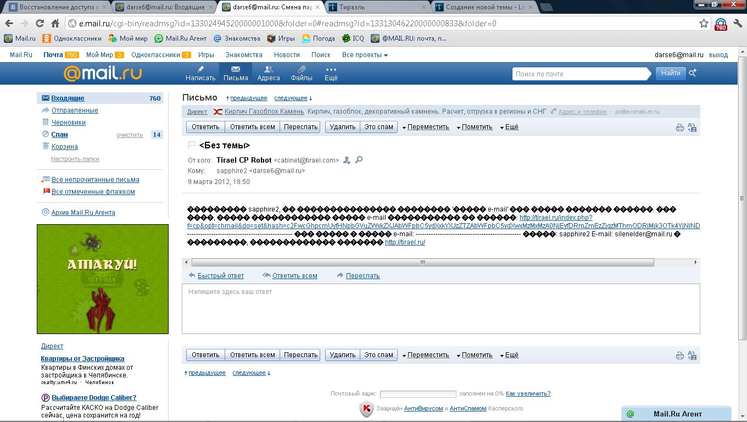Screen dimensions: 747x422
Task: Expand top Переместить dropdown
Action: (x=426, y=127)
